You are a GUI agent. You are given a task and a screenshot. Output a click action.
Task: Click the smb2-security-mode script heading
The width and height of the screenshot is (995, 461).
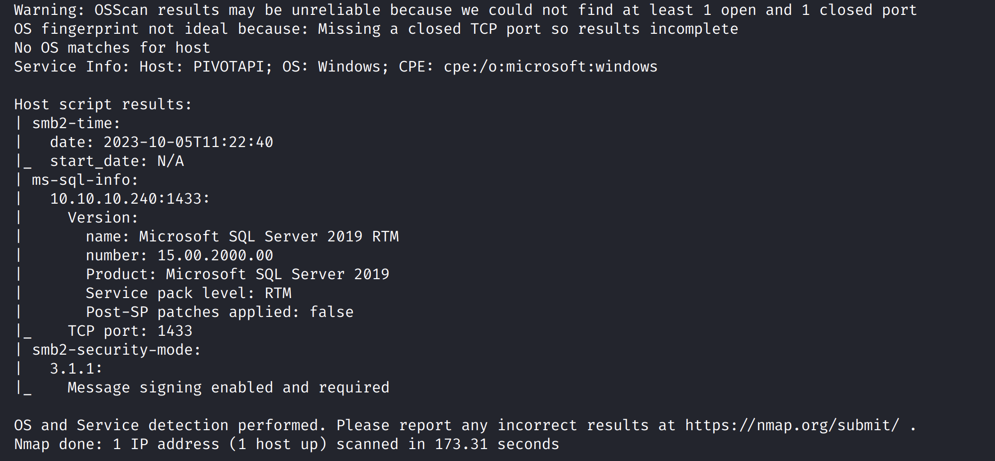116,350
